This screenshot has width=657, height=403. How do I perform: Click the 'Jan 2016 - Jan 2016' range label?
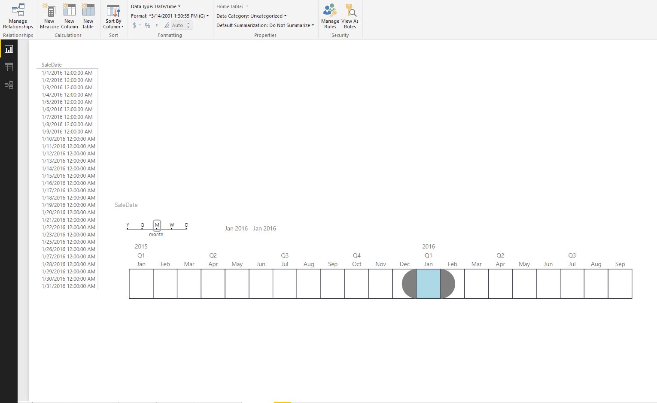coord(250,228)
